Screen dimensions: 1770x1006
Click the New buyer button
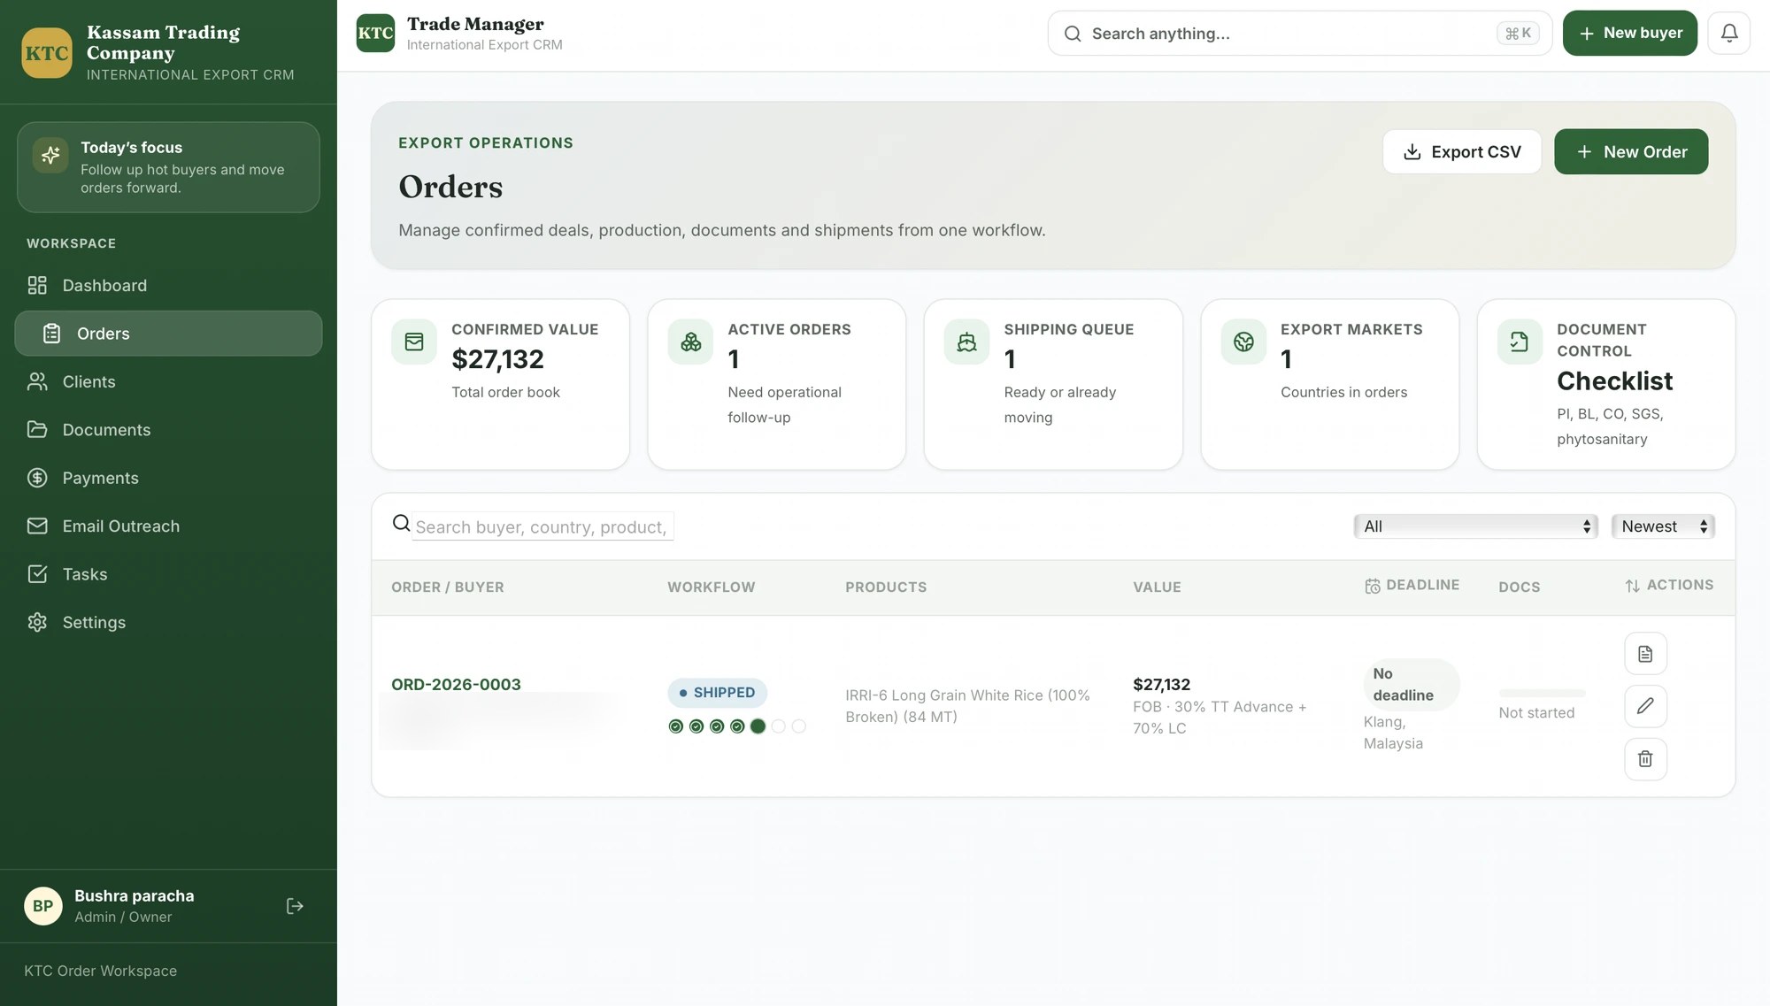click(1629, 34)
